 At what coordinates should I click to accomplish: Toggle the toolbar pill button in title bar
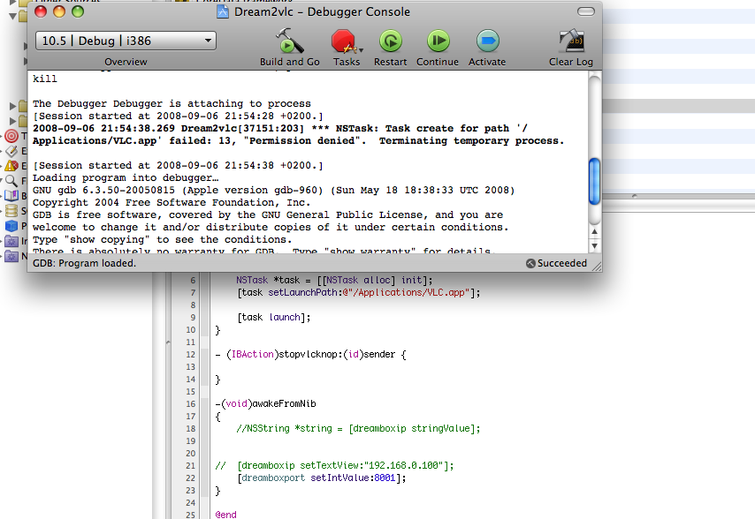point(586,11)
